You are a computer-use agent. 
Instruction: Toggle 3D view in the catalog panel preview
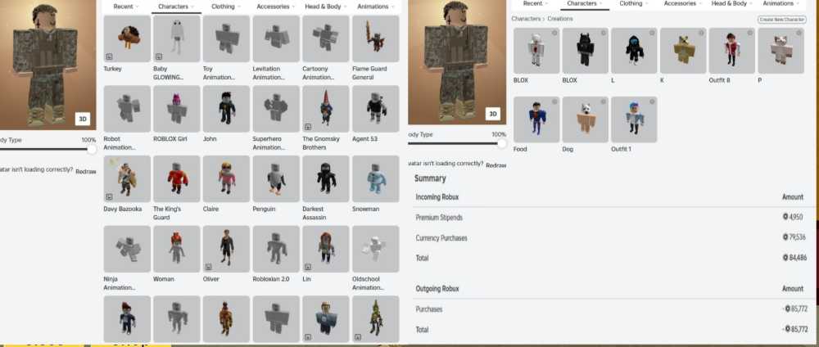tap(83, 119)
